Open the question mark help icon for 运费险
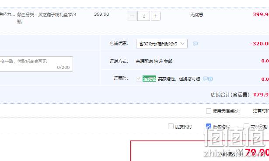Image resolution: width=269 pixels, height=161 pixels. [210, 79]
